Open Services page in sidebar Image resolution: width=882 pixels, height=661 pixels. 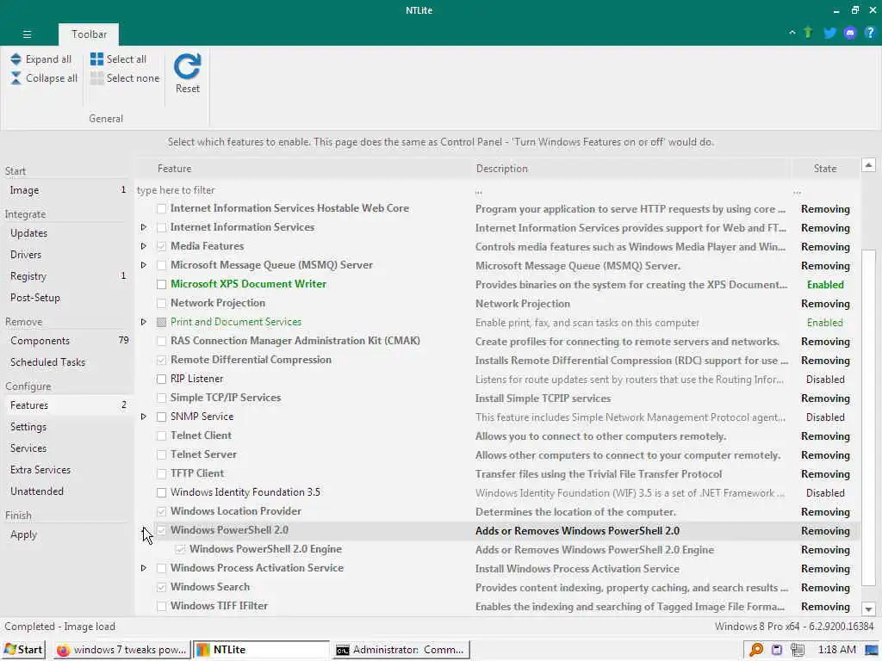67,448
